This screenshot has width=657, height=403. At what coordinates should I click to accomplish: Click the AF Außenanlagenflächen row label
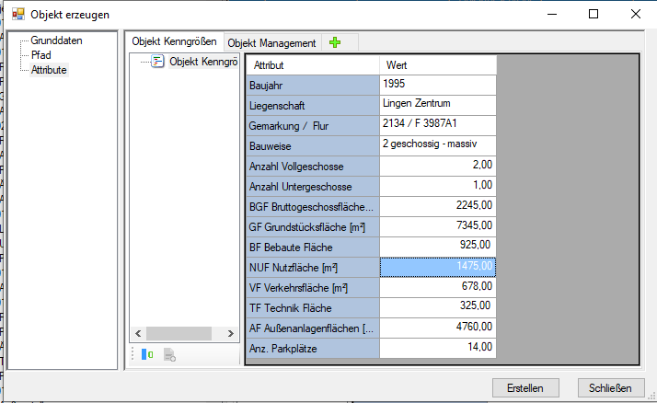coord(313,328)
